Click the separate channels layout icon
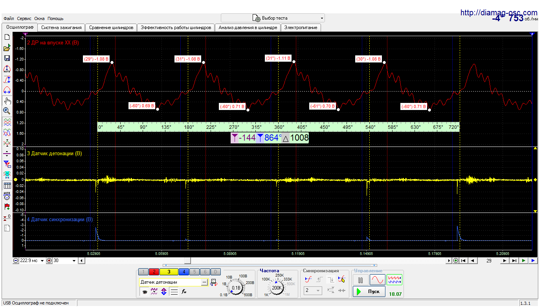Viewport: 543px width, 308px height. pyautogui.click(x=7, y=122)
